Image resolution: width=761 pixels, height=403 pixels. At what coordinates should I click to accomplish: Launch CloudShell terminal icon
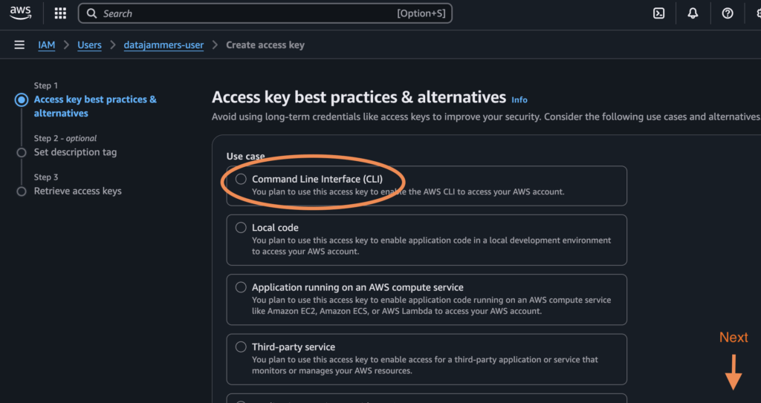pos(658,13)
